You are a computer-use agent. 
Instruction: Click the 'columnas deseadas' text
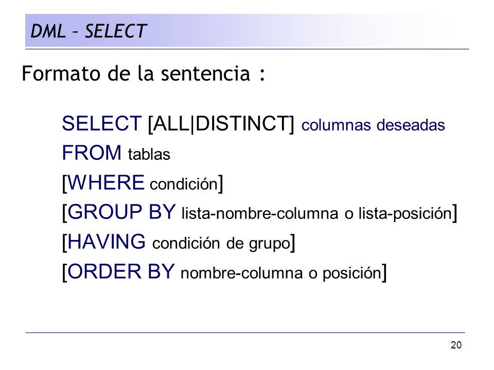tap(373, 125)
